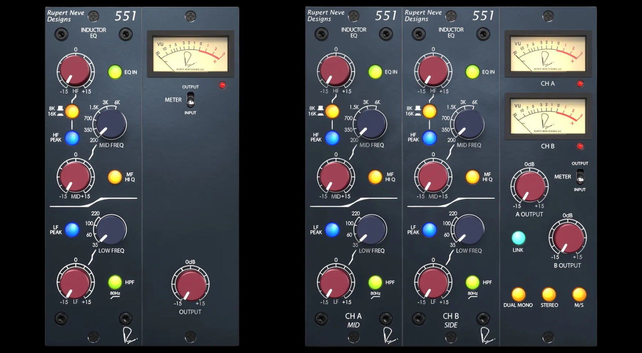The image size is (642, 353).
Task: Switch the 8K/16K button on the CH B strip
Action: pos(429,111)
